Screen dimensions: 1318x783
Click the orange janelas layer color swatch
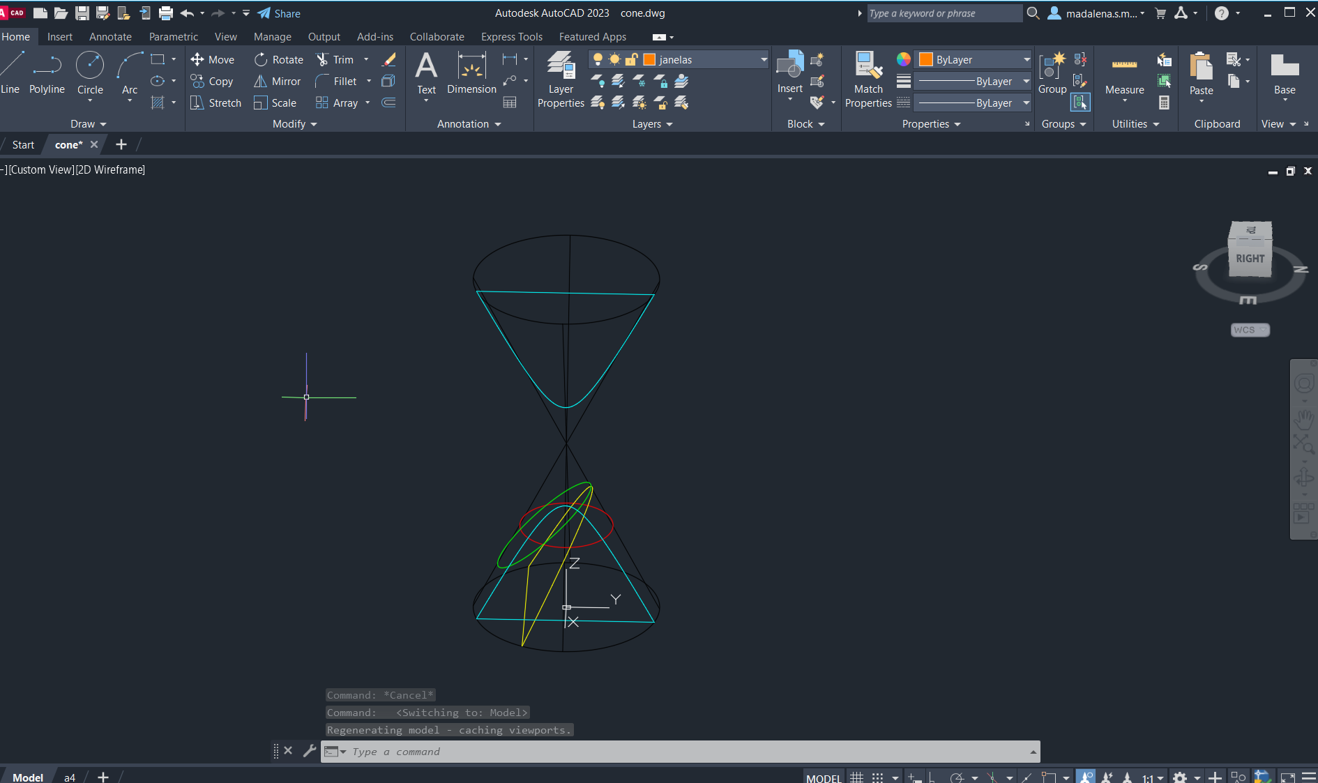pos(649,60)
